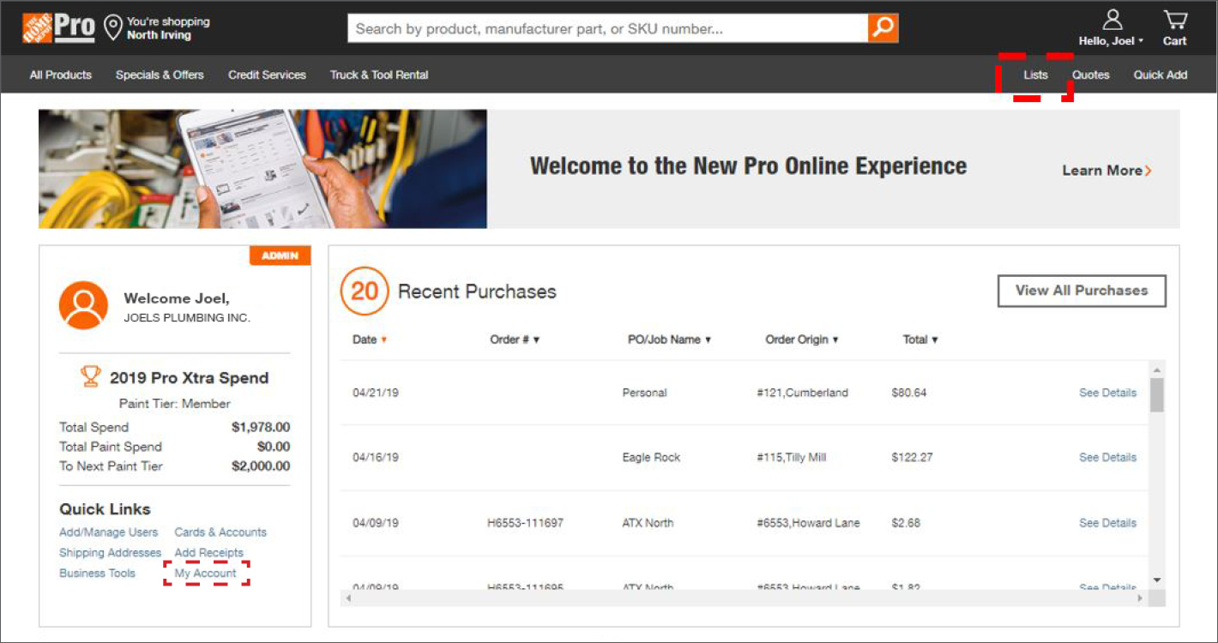1218x643 pixels.
Task: Sort by the Total column arrow
Action: tap(937, 340)
